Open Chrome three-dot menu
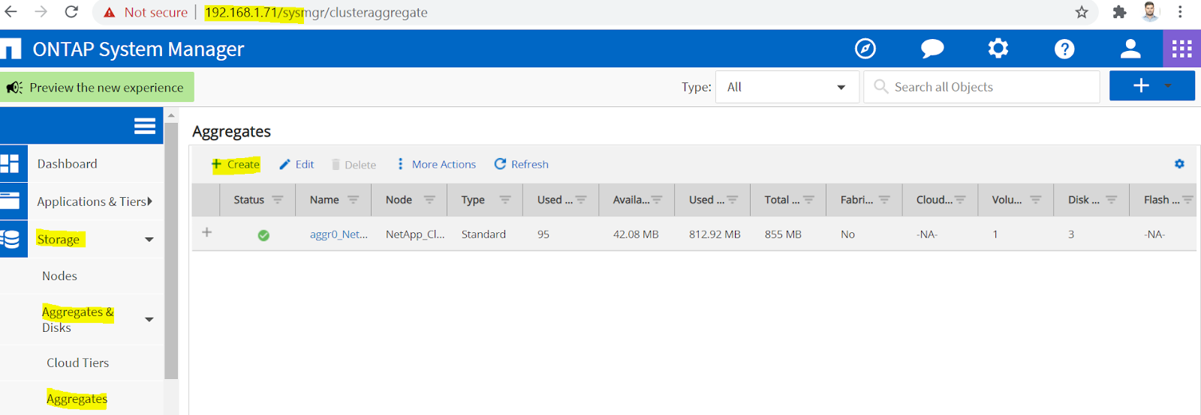Viewport: 1201px width, 415px height. tap(1180, 12)
